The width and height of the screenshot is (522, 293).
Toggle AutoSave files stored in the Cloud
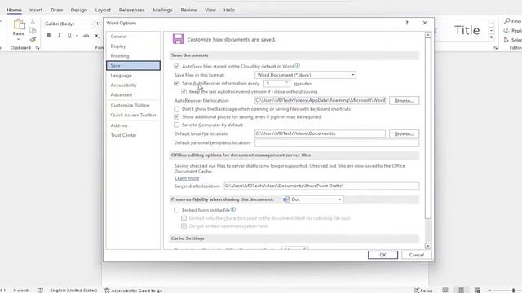tap(176, 67)
